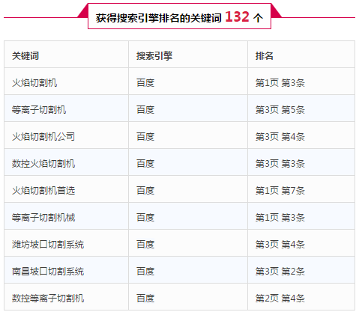Click the 搜索引擎 column header
362x312 pixels.
click(154, 55)
